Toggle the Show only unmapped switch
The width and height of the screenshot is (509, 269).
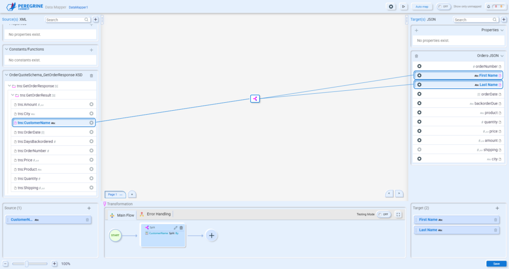point(443,6)
